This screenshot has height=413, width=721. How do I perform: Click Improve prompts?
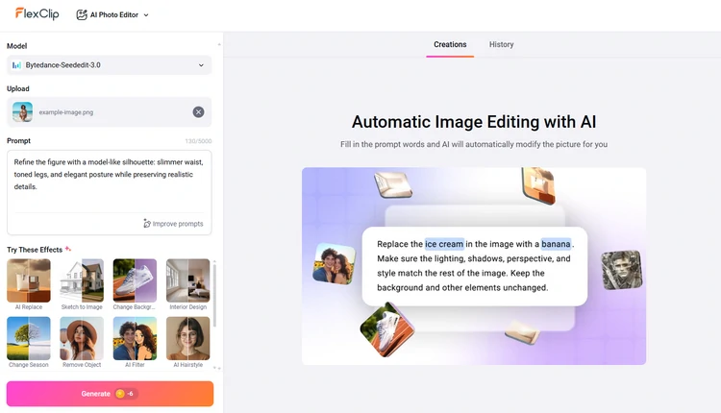click(173, 224)
